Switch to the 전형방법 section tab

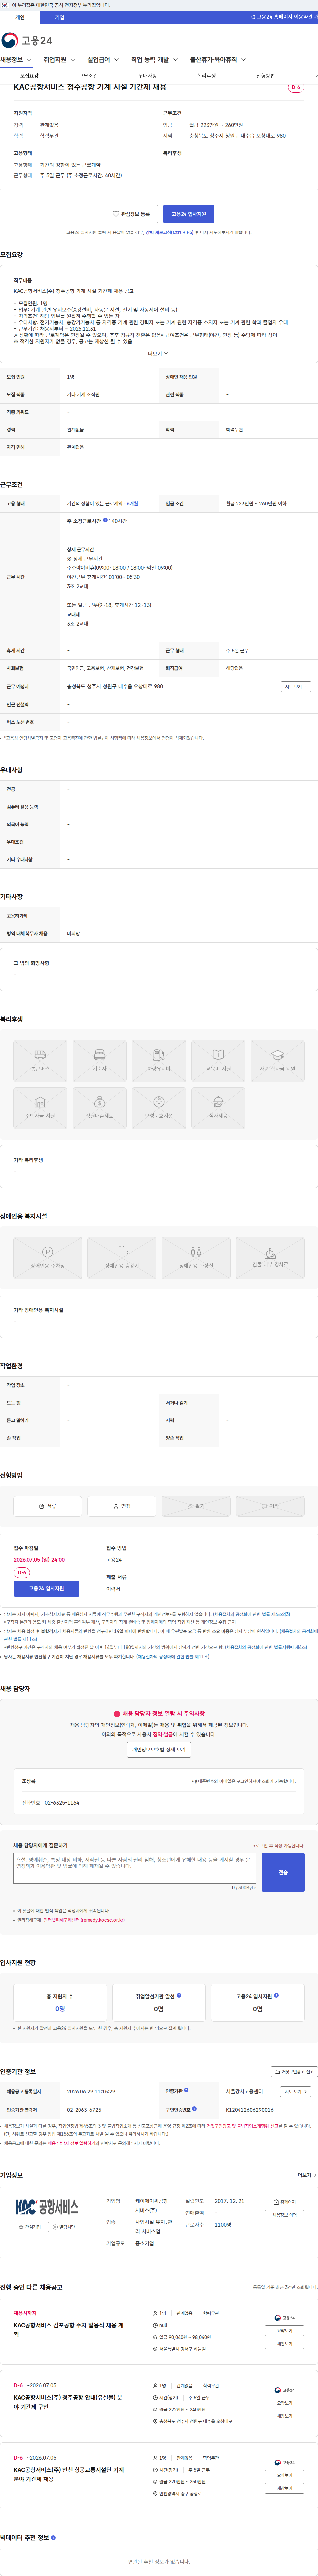(x=265, y=76)
